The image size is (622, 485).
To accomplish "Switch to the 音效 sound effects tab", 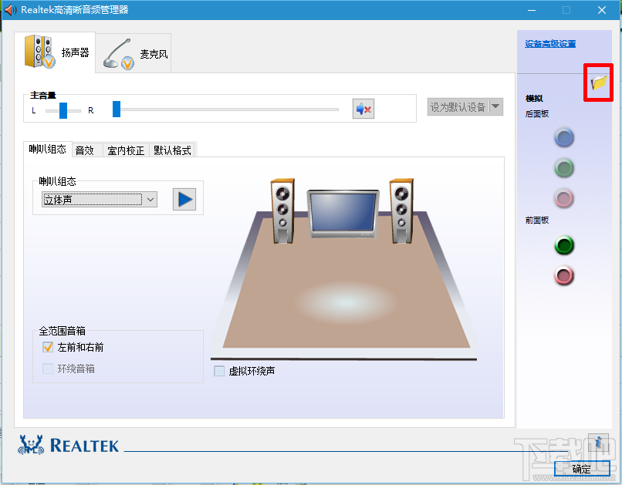I will click(86, 150).
